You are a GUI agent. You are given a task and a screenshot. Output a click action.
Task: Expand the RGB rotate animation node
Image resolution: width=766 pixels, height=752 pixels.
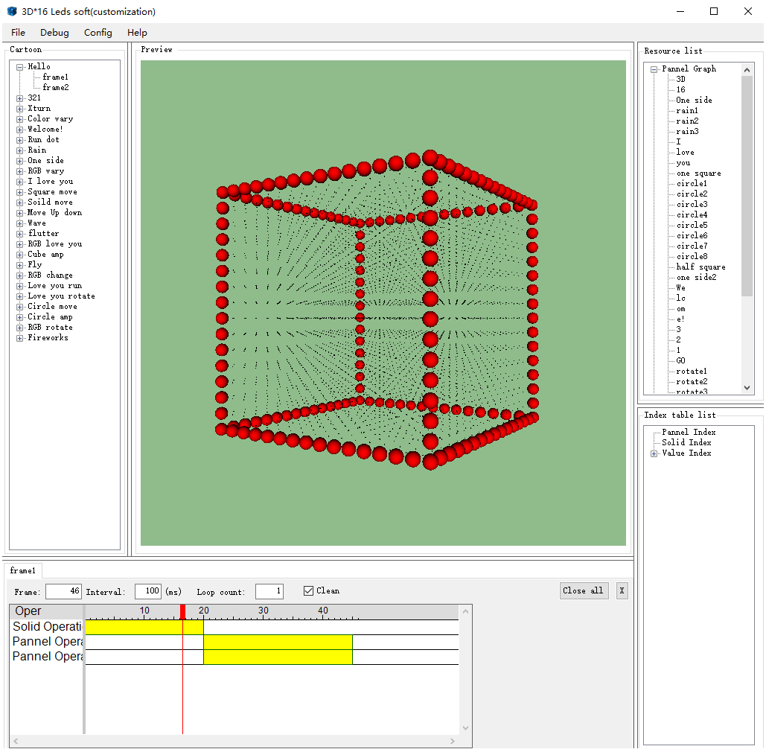[19, 327]
